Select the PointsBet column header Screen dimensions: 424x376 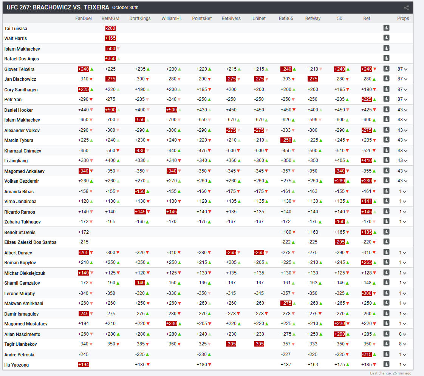click(x=202, y=18)
